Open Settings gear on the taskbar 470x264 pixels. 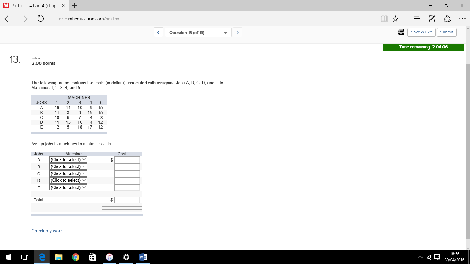(x=126, y=257)
